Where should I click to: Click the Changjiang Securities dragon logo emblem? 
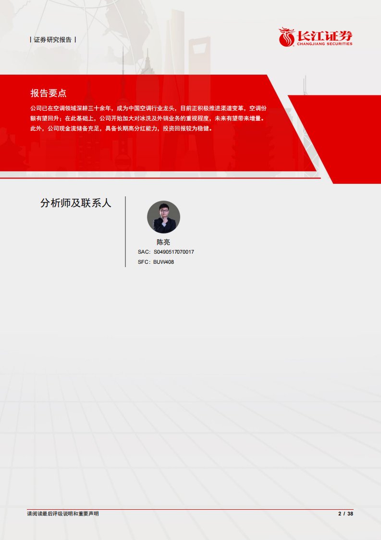pos(286,37)
